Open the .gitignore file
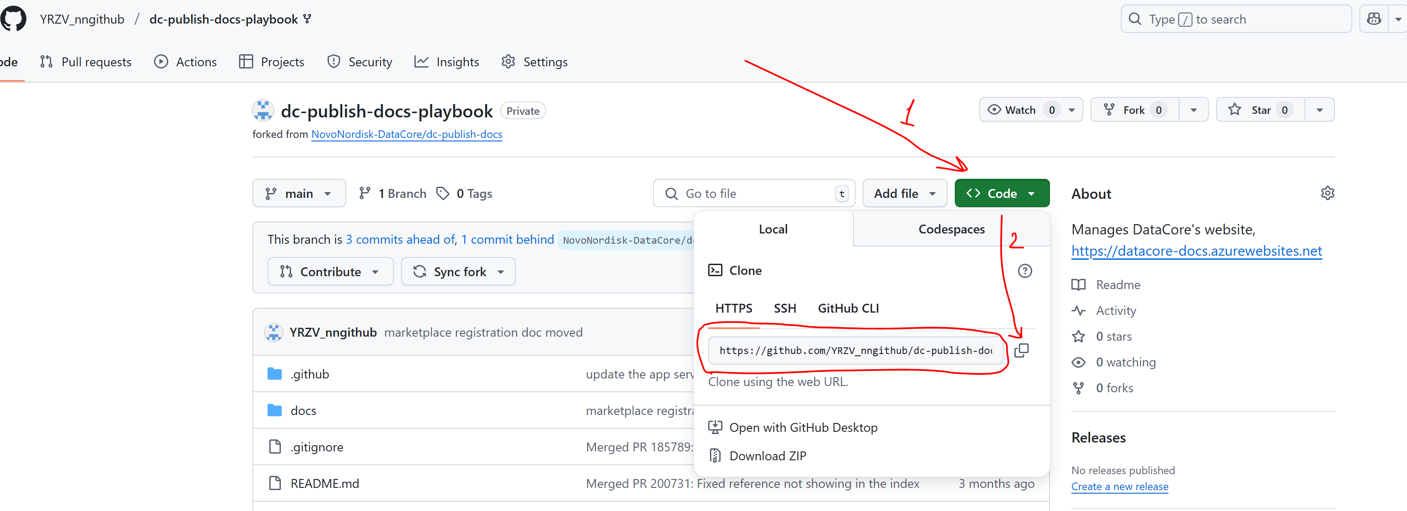Image resolution: width=1407 pixels, height=511 pixels. pos(317,447)
